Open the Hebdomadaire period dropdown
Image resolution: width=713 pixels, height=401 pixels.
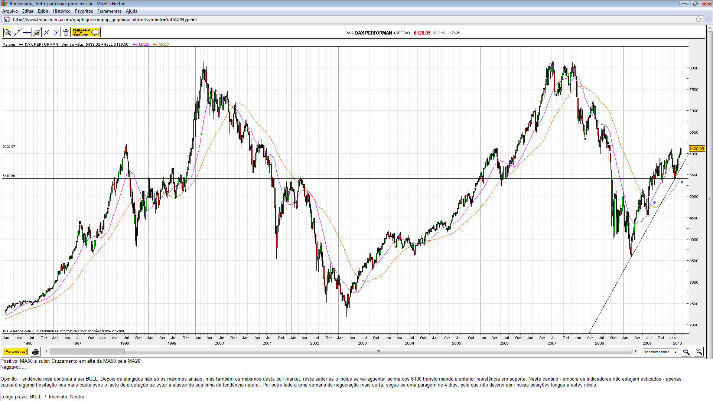point(660,352)
